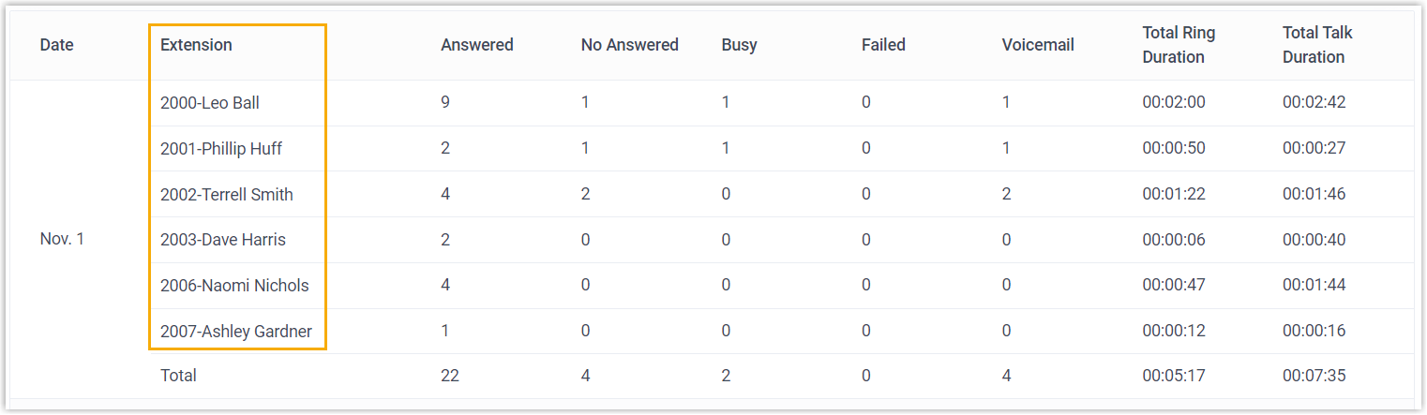This screenshot has height=415, width=1427.
Task: Click the Date column header
Action: (x=56, y=45)
